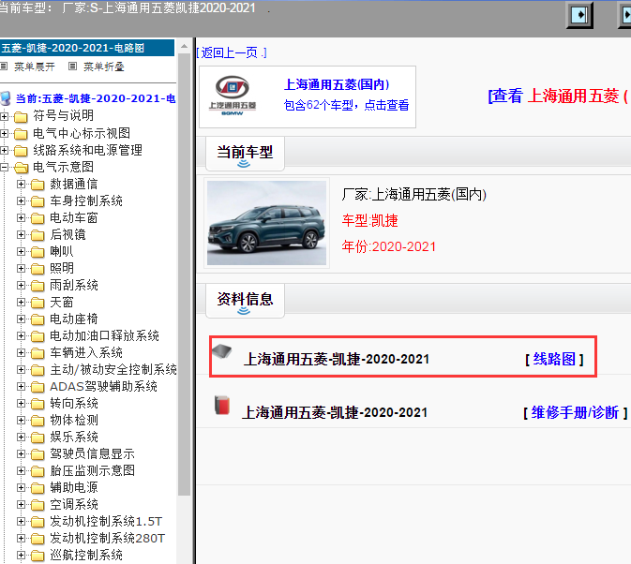
Task: Click the 菜单折叠 icon
Action: coord(73,66)
